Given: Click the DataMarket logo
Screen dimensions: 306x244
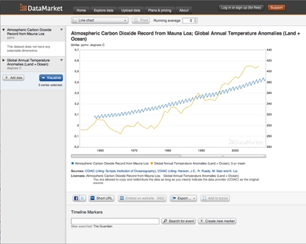Looking at the screenshot, I should pyautogui.click(x=41, y=8).
